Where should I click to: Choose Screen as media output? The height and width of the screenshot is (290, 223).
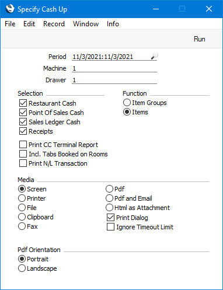[x=22, y=189]
